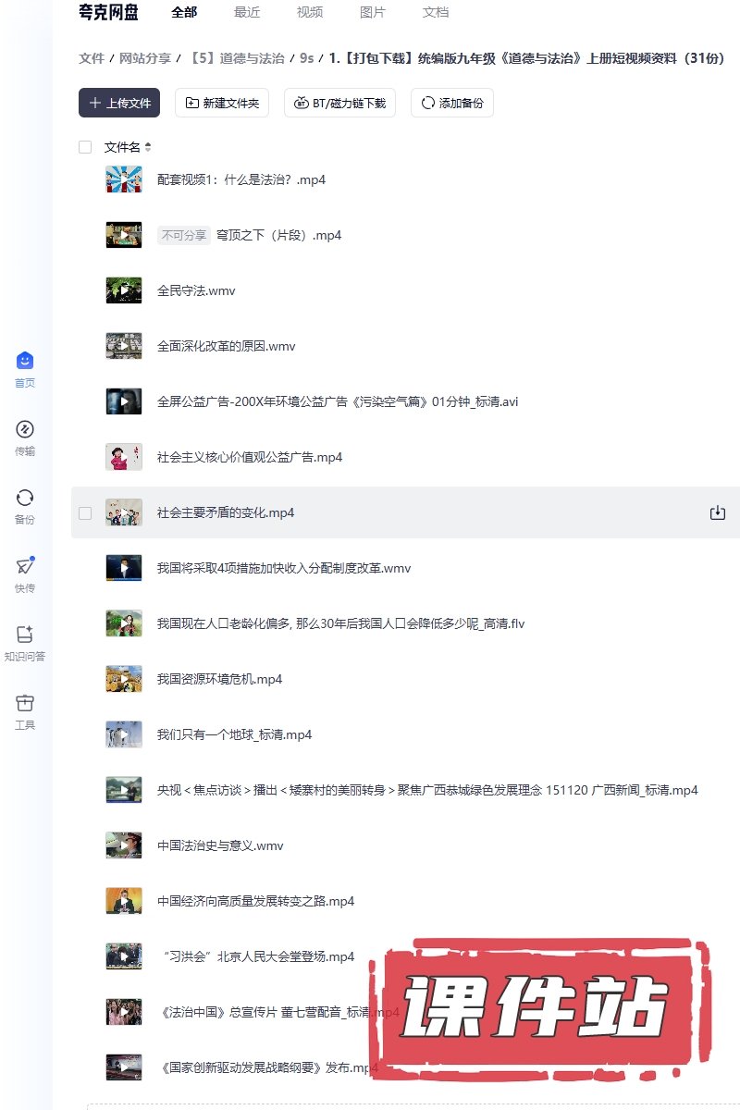The image size is (740, 1110).
Task: Check the box for 社会主要矛盾的变化.mp4
Action: point(85,512)
